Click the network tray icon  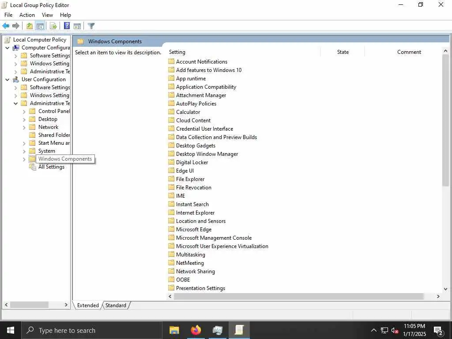(x=384, y=330)
